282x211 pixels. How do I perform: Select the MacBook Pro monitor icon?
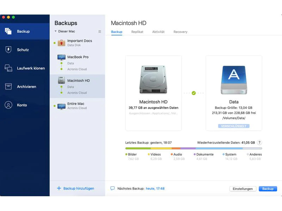pyautogui.click(x=61, y=57)
